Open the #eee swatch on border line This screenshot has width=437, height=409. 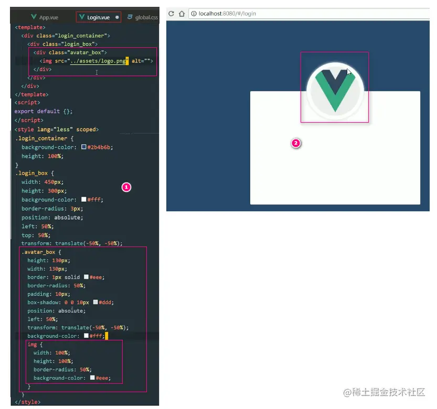(87, 277)
